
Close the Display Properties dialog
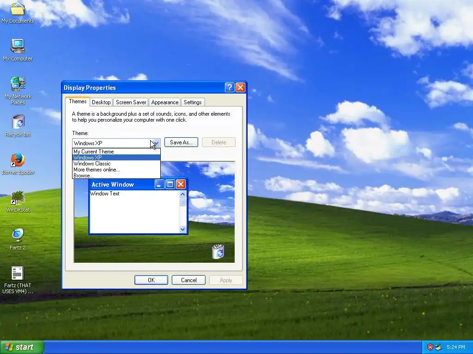(x=240, y=87)
